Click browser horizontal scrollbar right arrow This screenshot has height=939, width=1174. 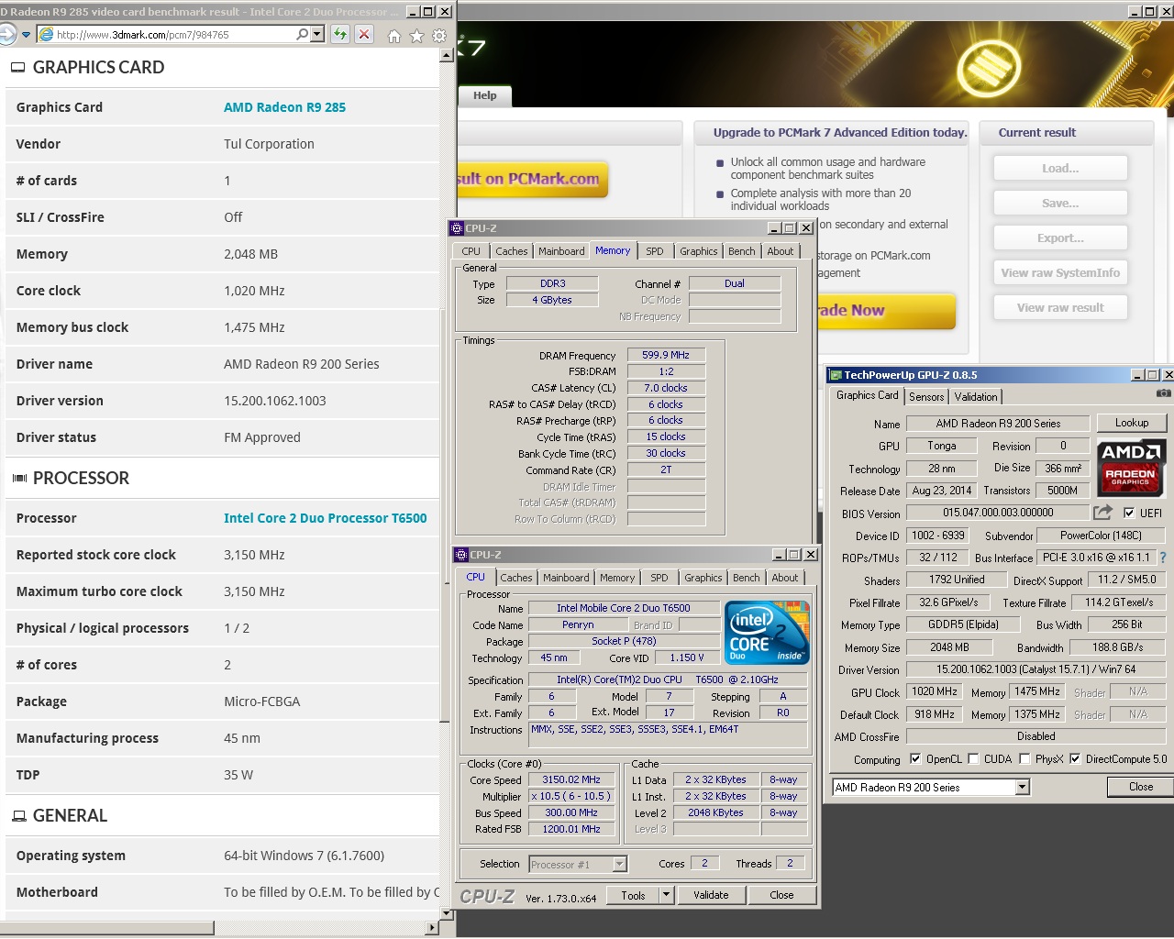[432, 928]
